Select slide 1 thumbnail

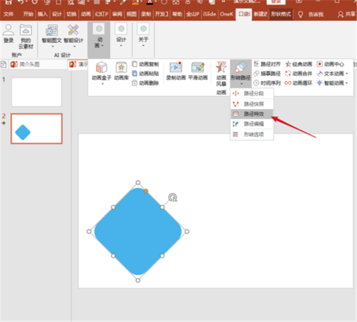[x=36, y=92]
